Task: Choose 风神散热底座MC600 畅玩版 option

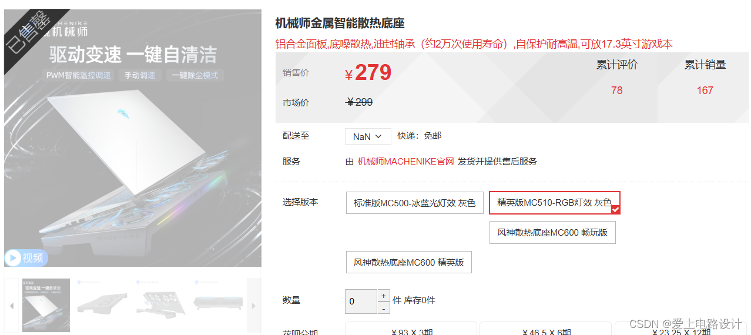Action: point(552,232)
